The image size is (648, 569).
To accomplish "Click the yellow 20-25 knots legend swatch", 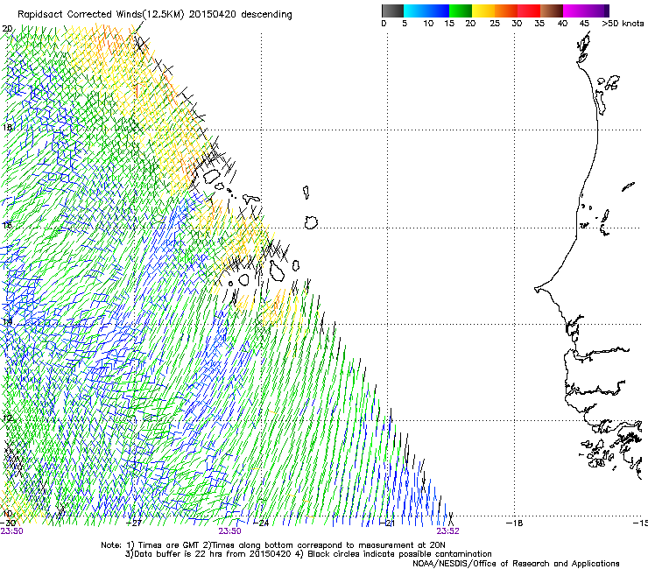I will pos(483,11).
